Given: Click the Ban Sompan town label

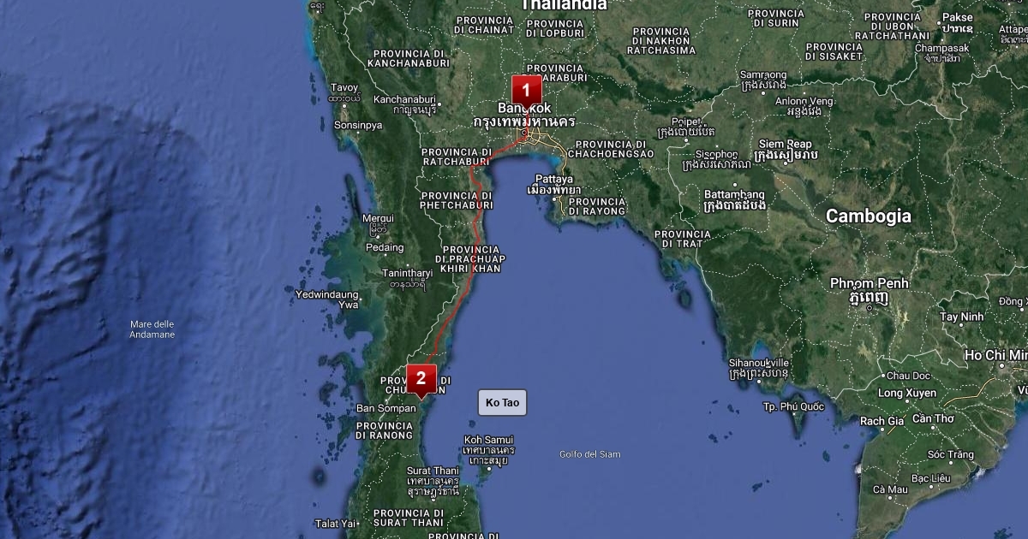Looking at the screenshot, I should 385,408.
